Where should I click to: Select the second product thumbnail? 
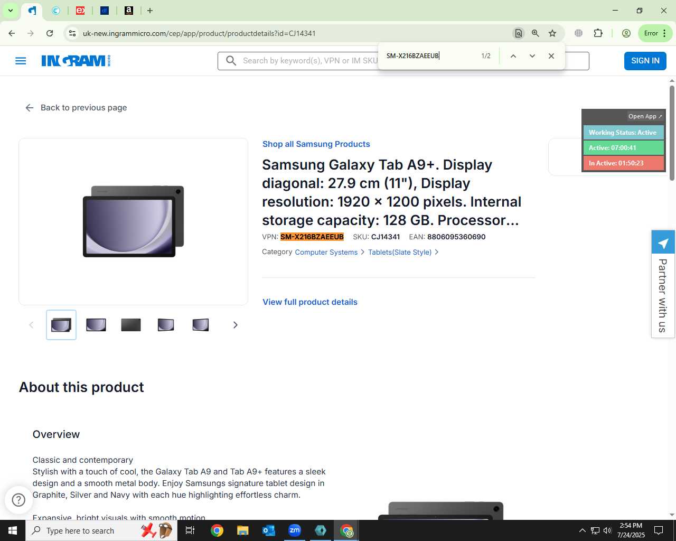[x=96, y=325]
